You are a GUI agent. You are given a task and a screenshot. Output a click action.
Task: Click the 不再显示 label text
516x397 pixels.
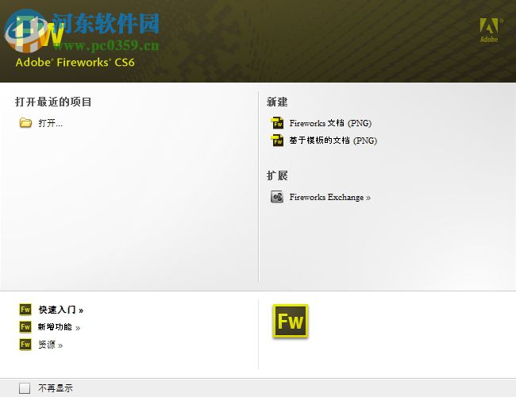pyautogui.click(x=56, y=388)
